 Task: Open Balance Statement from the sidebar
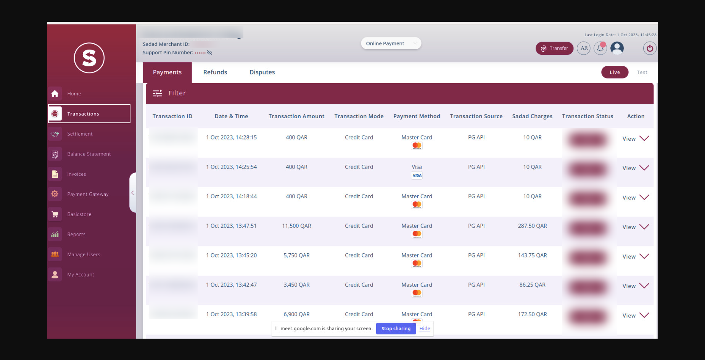pos(89,154)
